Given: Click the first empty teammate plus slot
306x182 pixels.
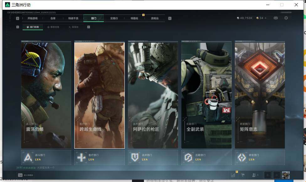Looking at the screenshot, I should pyautogui.click(x=267, y=175).
